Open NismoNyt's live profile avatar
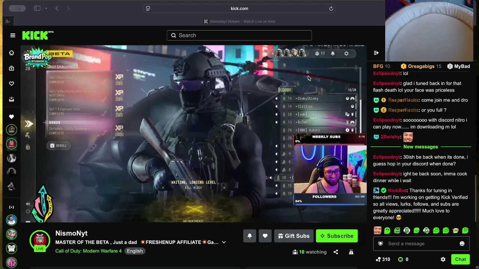479x269 pixels. tap(40, 240)
